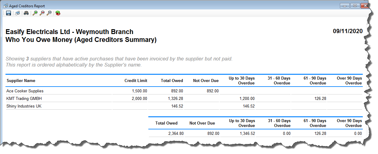This screenshot has width=378, height=154.
Task: Click the KMT Trading GMBH supplier name
Action: tap(24, 98)
